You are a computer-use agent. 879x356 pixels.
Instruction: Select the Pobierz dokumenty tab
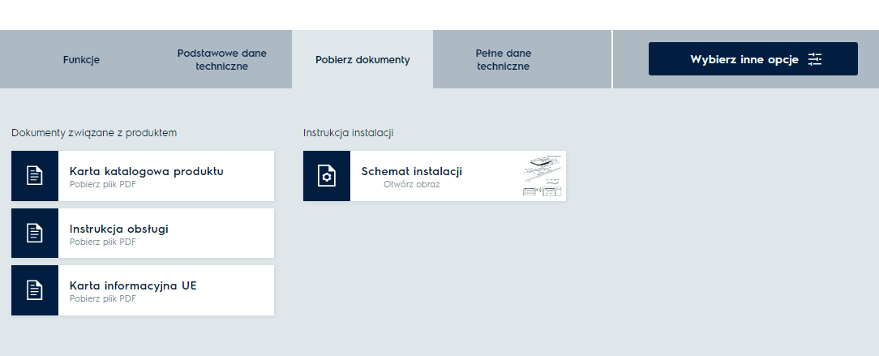[x=362, y=59]
